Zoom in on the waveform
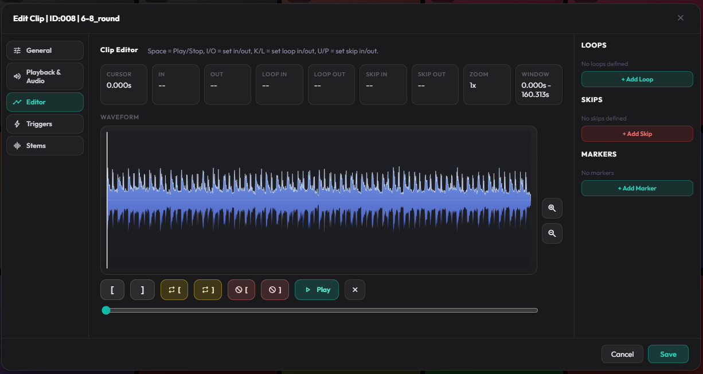Viewport: 703px width, 374px height. click(552, 208)
